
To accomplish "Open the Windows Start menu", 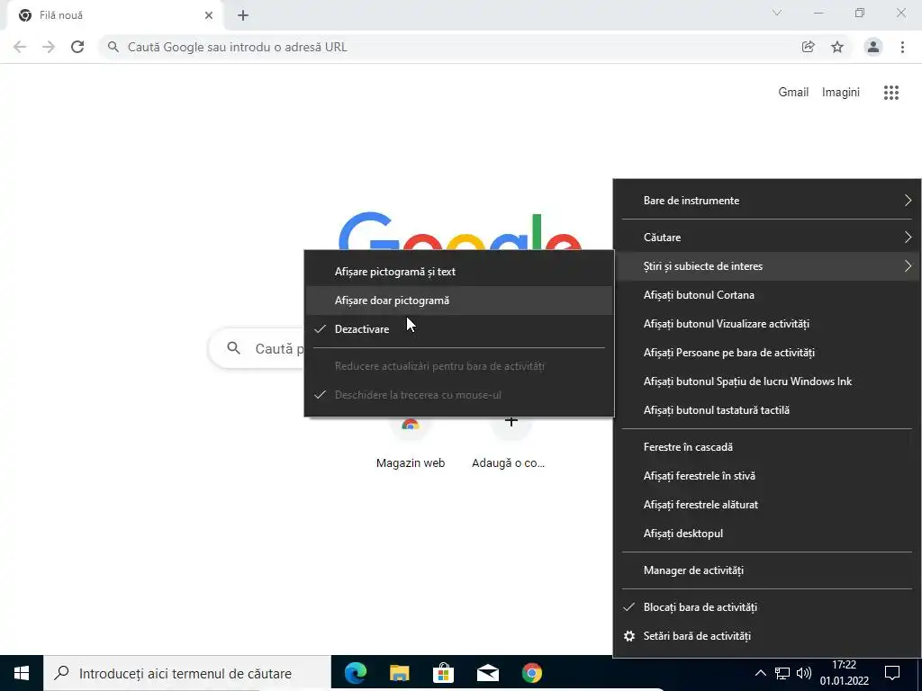I will click(x=22, y=673).
